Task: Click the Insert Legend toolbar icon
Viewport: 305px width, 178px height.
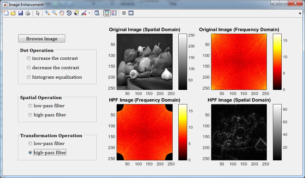Action: pyautogui.click(x=114, y=13)
